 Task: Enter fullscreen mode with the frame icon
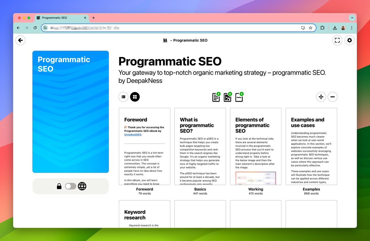pyautogui.click(x=337, y=40)
